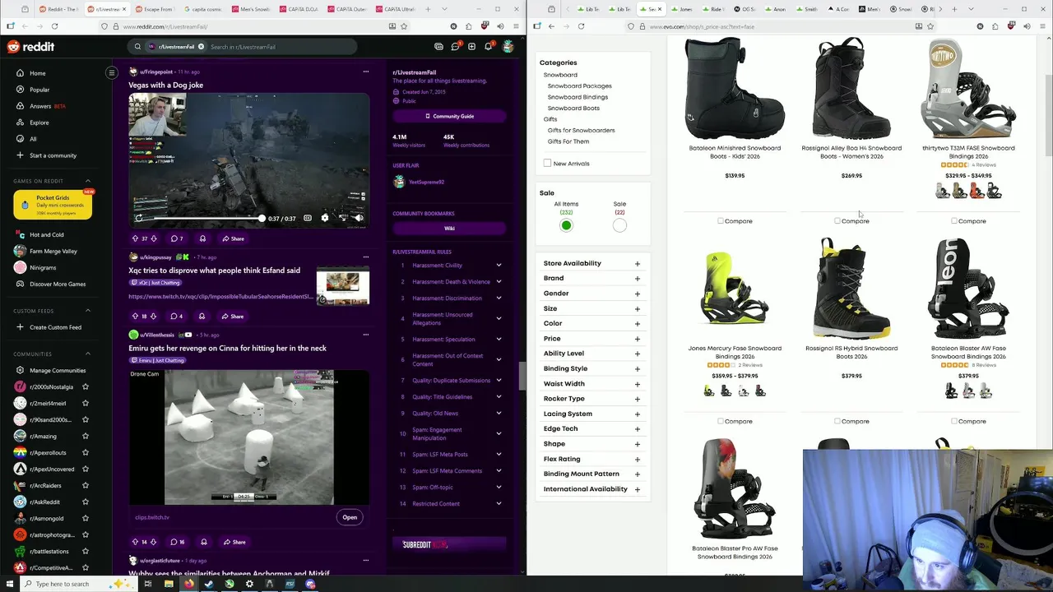The image size is (1053, 592).
Task: Expand the Store Availability filter
Action: [x=638, y=263]
